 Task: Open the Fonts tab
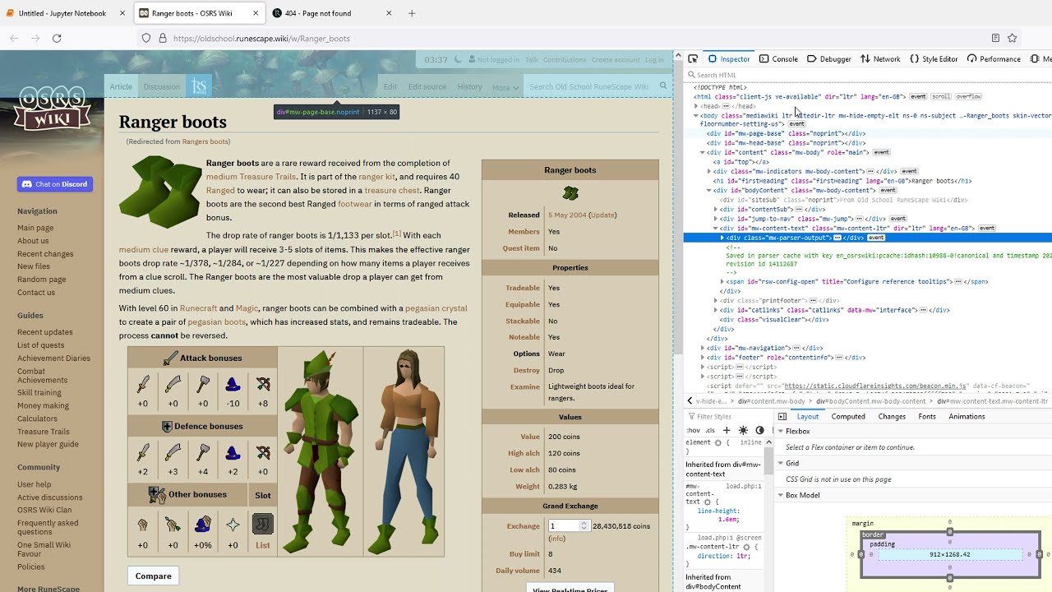pyautogui.click(x=927, y=417)
